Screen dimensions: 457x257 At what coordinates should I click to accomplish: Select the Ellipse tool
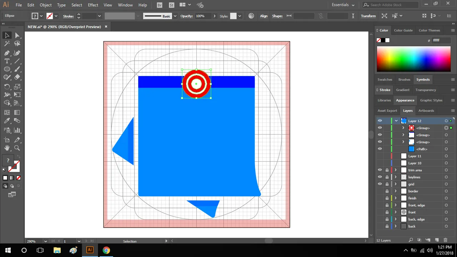7,69
